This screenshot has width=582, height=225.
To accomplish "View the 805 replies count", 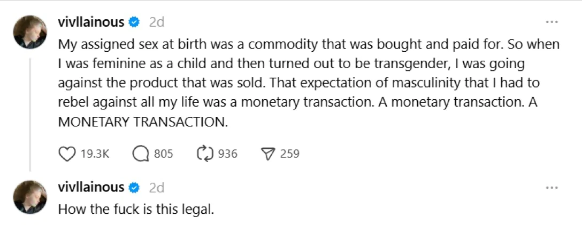I will coord(163,154).
